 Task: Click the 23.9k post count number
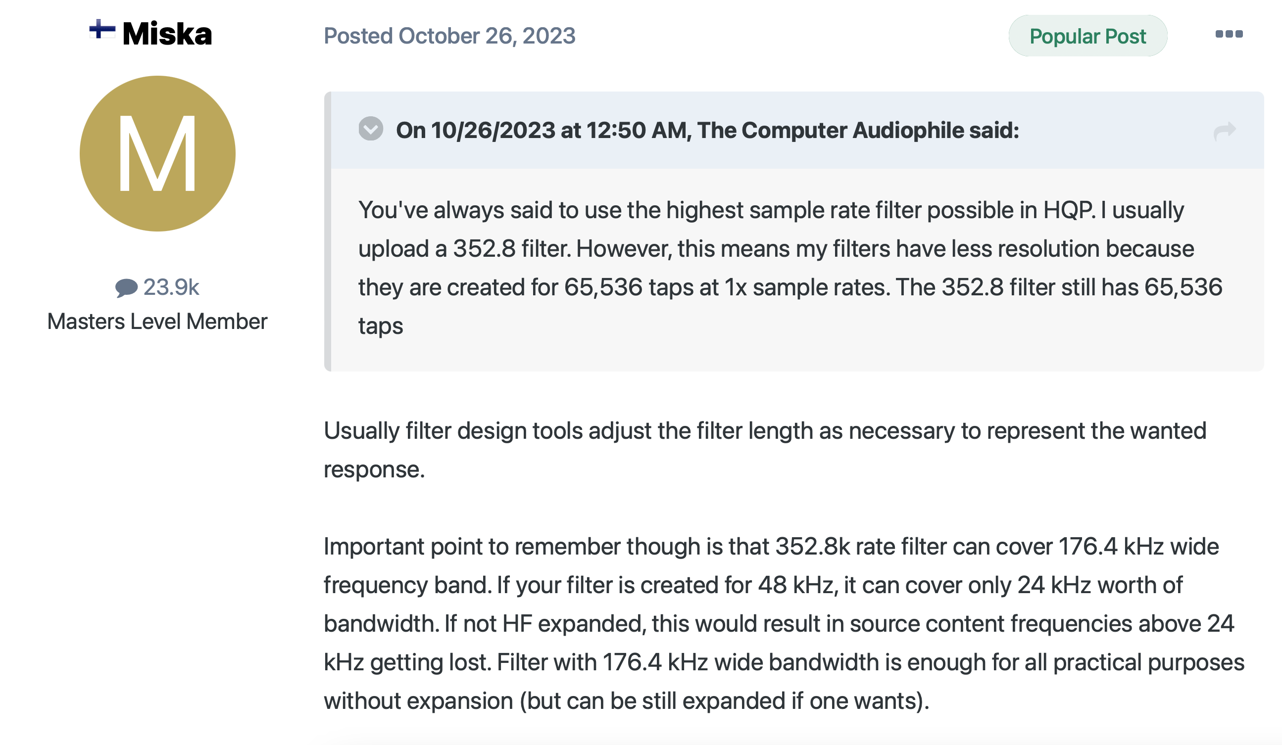(171, 287)
